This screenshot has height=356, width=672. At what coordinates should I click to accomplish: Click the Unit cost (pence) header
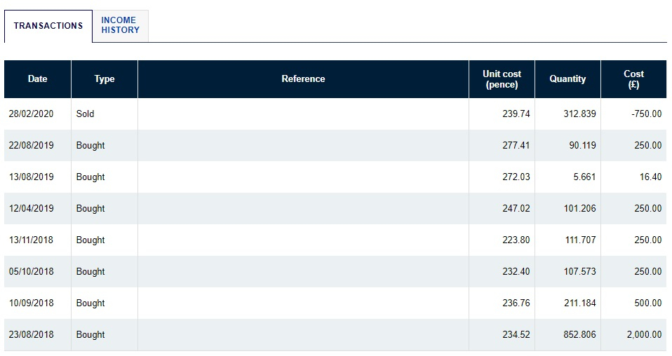(502, 79)
